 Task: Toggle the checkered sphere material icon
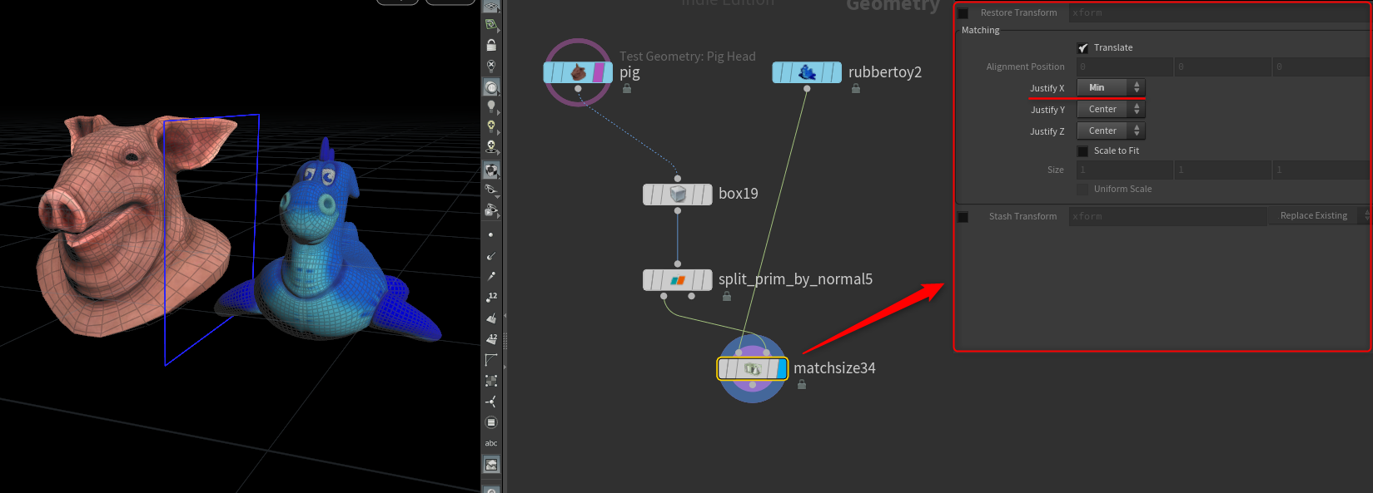(491, 170)
